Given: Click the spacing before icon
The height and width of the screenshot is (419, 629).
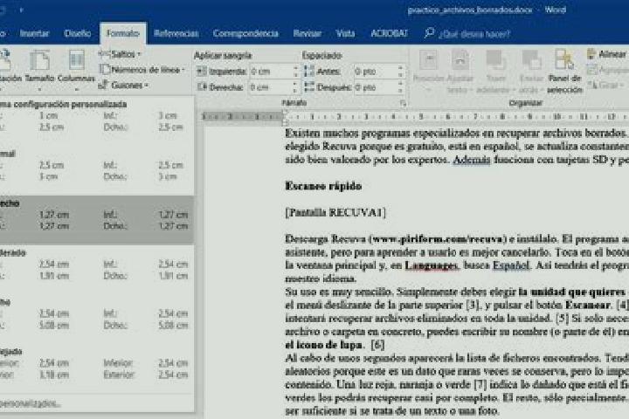Looking at the screenshot, I should point(309,72).
